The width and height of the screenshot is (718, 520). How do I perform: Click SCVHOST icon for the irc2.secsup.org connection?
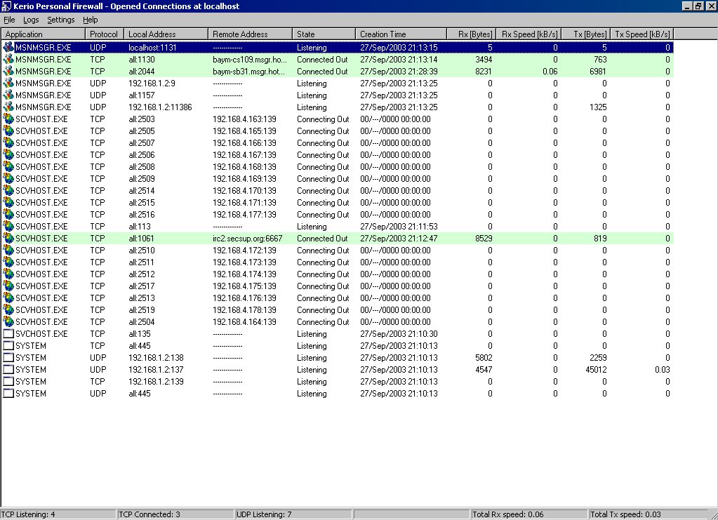[x=8, y=239]
